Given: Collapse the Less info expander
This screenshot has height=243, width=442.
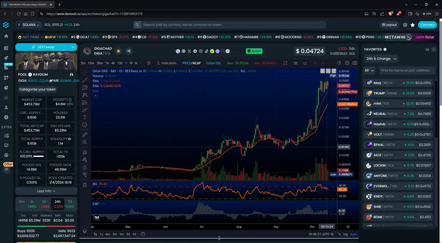Looking at the screenshot, I should [46, 191].
